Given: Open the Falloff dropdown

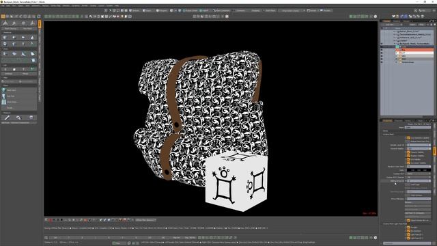Looking at the screenshot, I should coord(204,11).
